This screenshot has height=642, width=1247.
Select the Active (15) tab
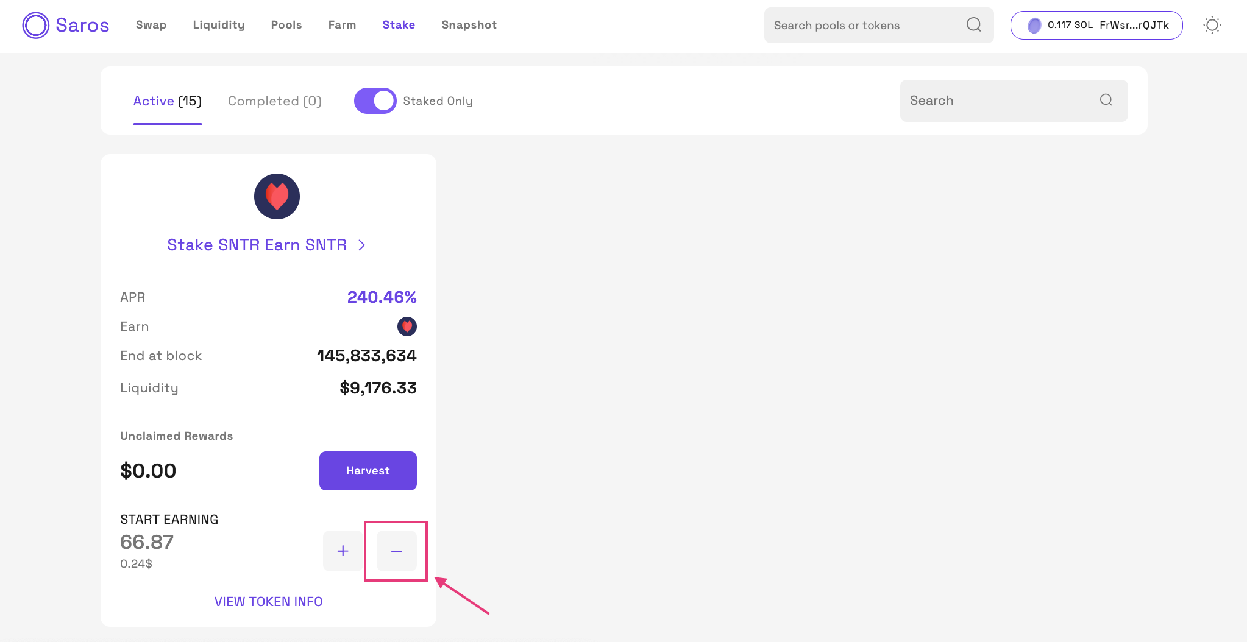(168, 101)
